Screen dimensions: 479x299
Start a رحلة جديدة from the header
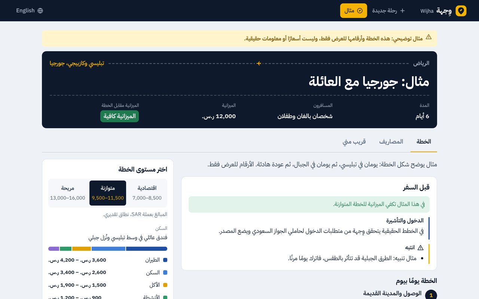click(x=388, y=11)
